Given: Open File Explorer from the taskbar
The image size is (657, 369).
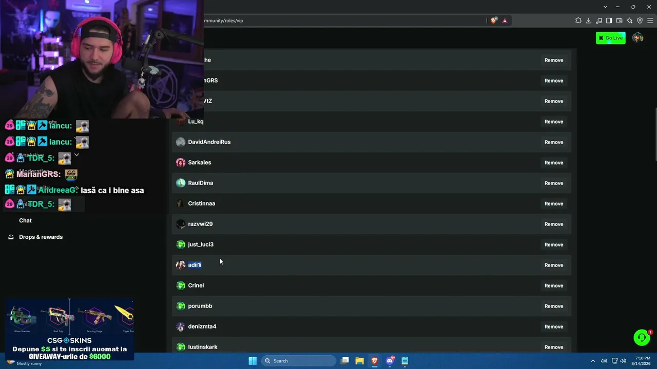Looking at the screenshot, I should pyautogui.click(x=360, y=361).
